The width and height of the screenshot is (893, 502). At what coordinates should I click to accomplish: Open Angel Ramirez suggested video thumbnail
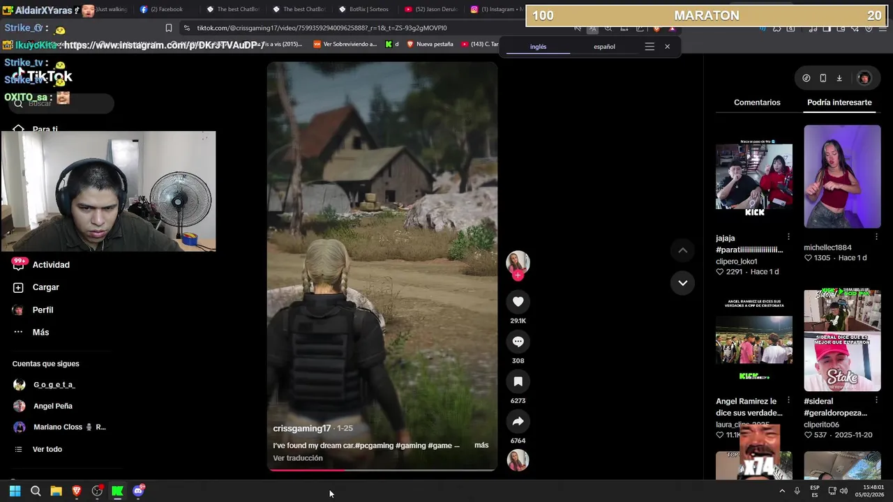click(754, 340)
